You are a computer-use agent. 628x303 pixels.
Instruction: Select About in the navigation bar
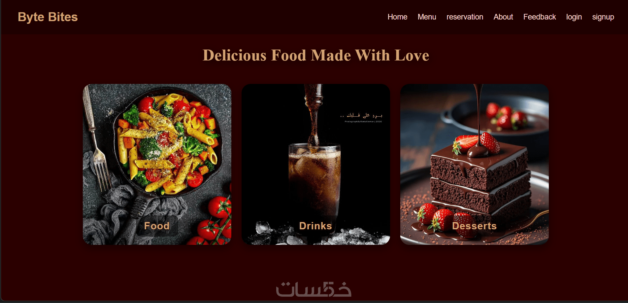503,17
